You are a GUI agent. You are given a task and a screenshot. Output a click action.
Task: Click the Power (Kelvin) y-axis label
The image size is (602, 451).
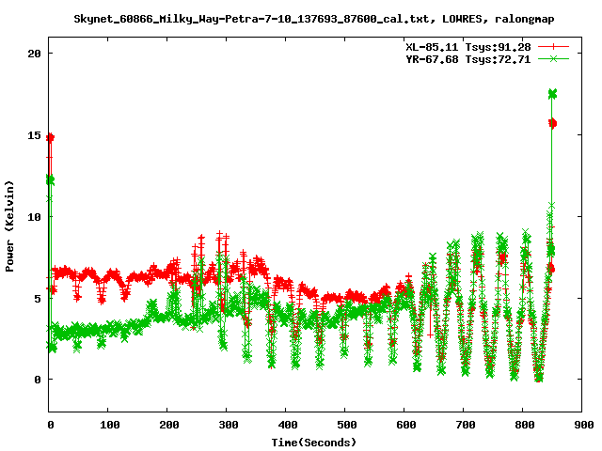click(9, 225)
